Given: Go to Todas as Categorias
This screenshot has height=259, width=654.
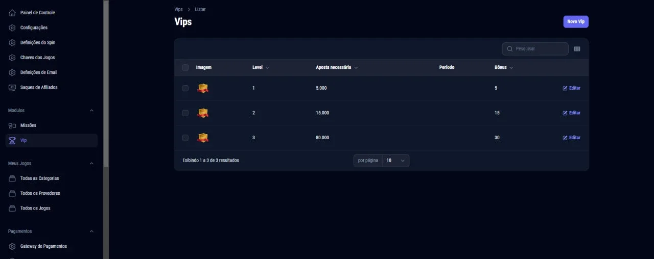Looking at the screenshot, I should pos(39,178).
